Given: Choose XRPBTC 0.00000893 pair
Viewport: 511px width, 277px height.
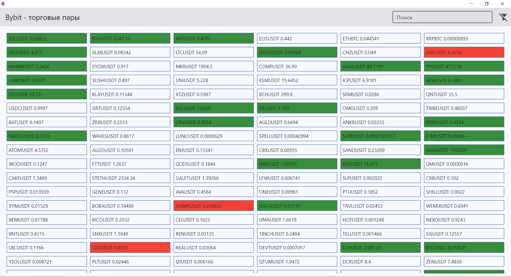Looking at the screenshot, I should coord(464,38).
